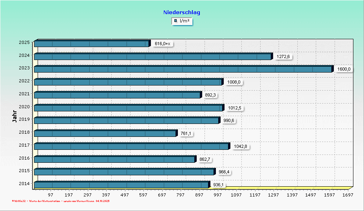The height and width of the screenshot is (211, 364).
Task: Select the 2018 precipitation bar
Action: tap(105, 134)
